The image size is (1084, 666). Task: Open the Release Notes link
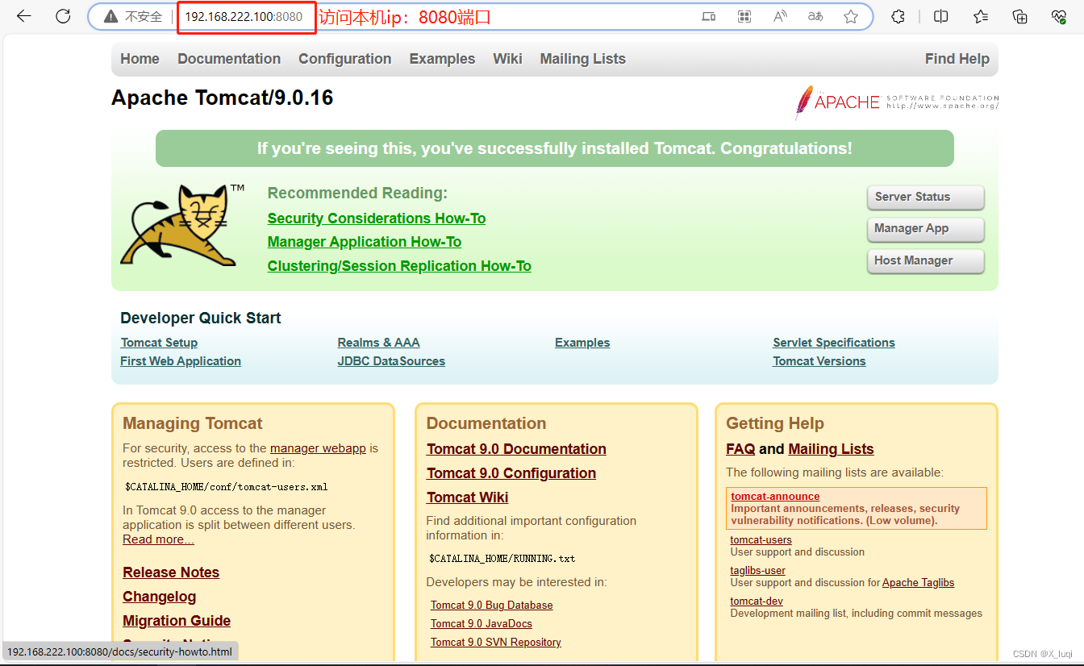(x=171, y=572)
